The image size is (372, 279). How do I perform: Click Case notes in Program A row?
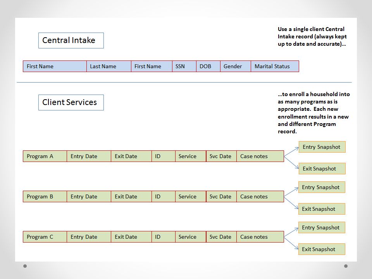pos(260,156)
